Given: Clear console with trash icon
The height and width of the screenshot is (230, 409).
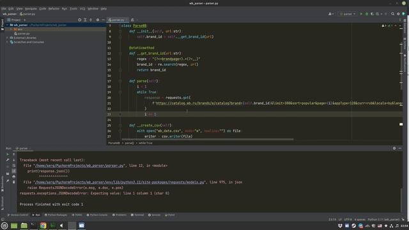Looking at the screenshot, I should point(14,182).
